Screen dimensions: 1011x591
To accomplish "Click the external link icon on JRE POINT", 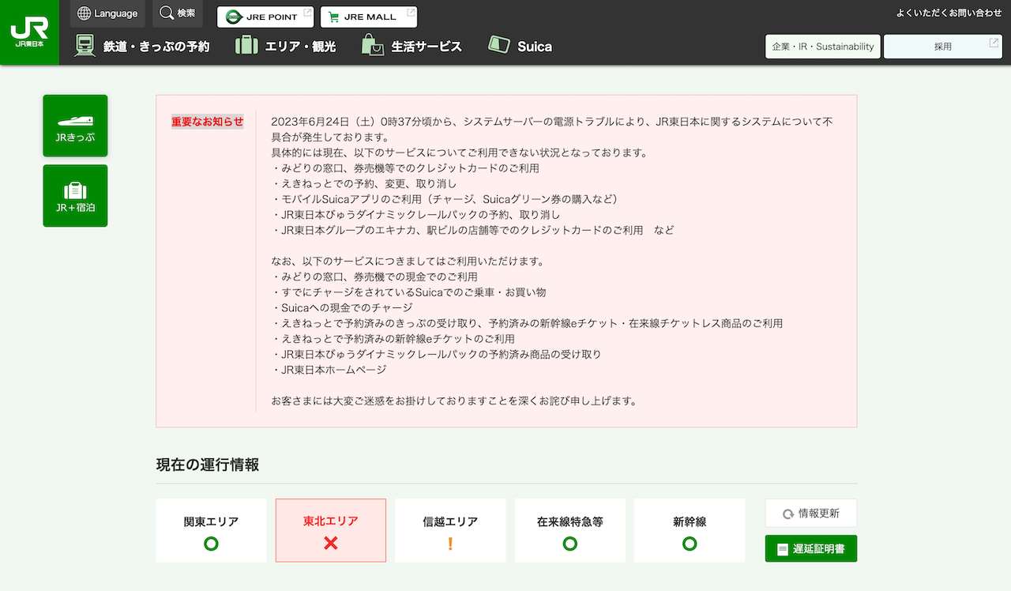I will [307, 13].
